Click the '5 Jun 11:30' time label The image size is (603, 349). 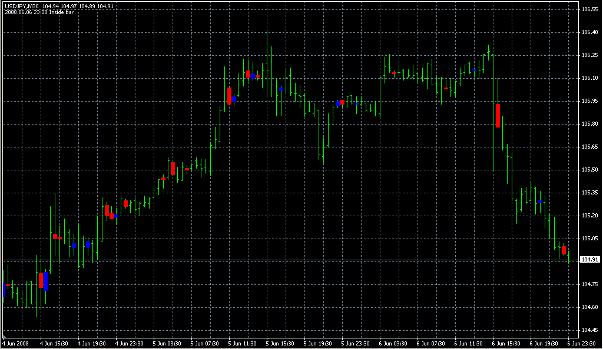[x=243, y=343]
